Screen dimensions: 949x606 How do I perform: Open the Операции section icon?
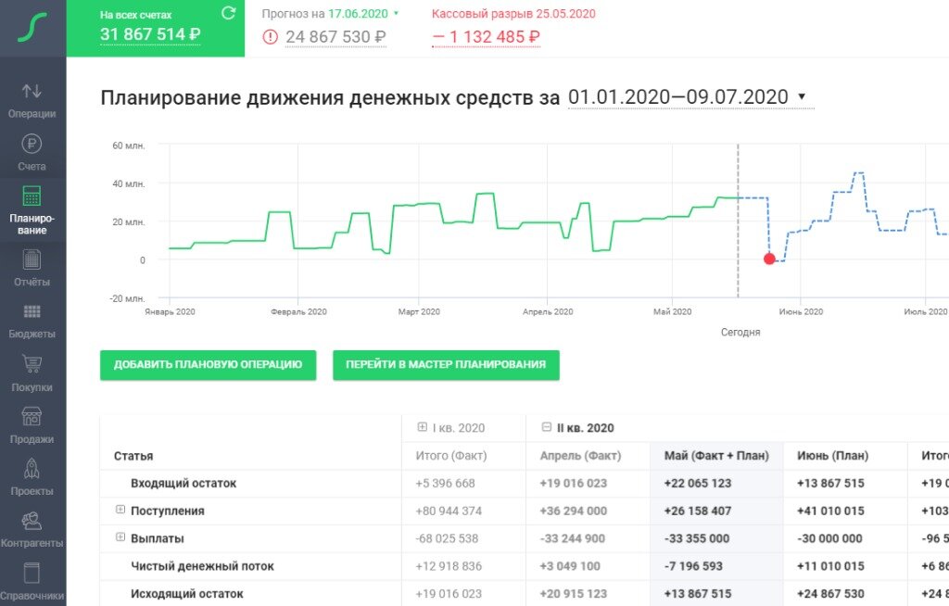(32, 92)
